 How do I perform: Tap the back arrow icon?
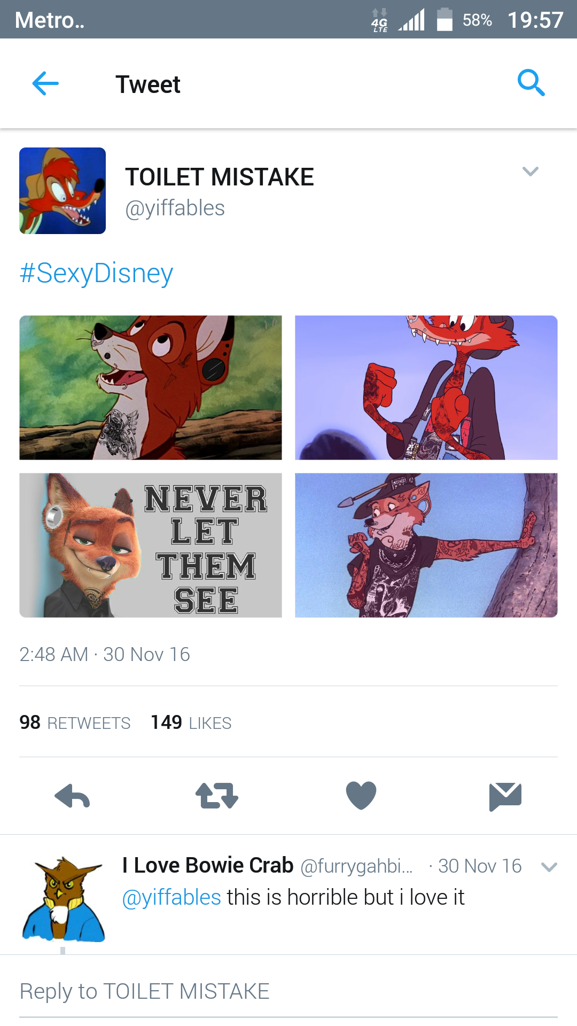(x=45, y=83)
